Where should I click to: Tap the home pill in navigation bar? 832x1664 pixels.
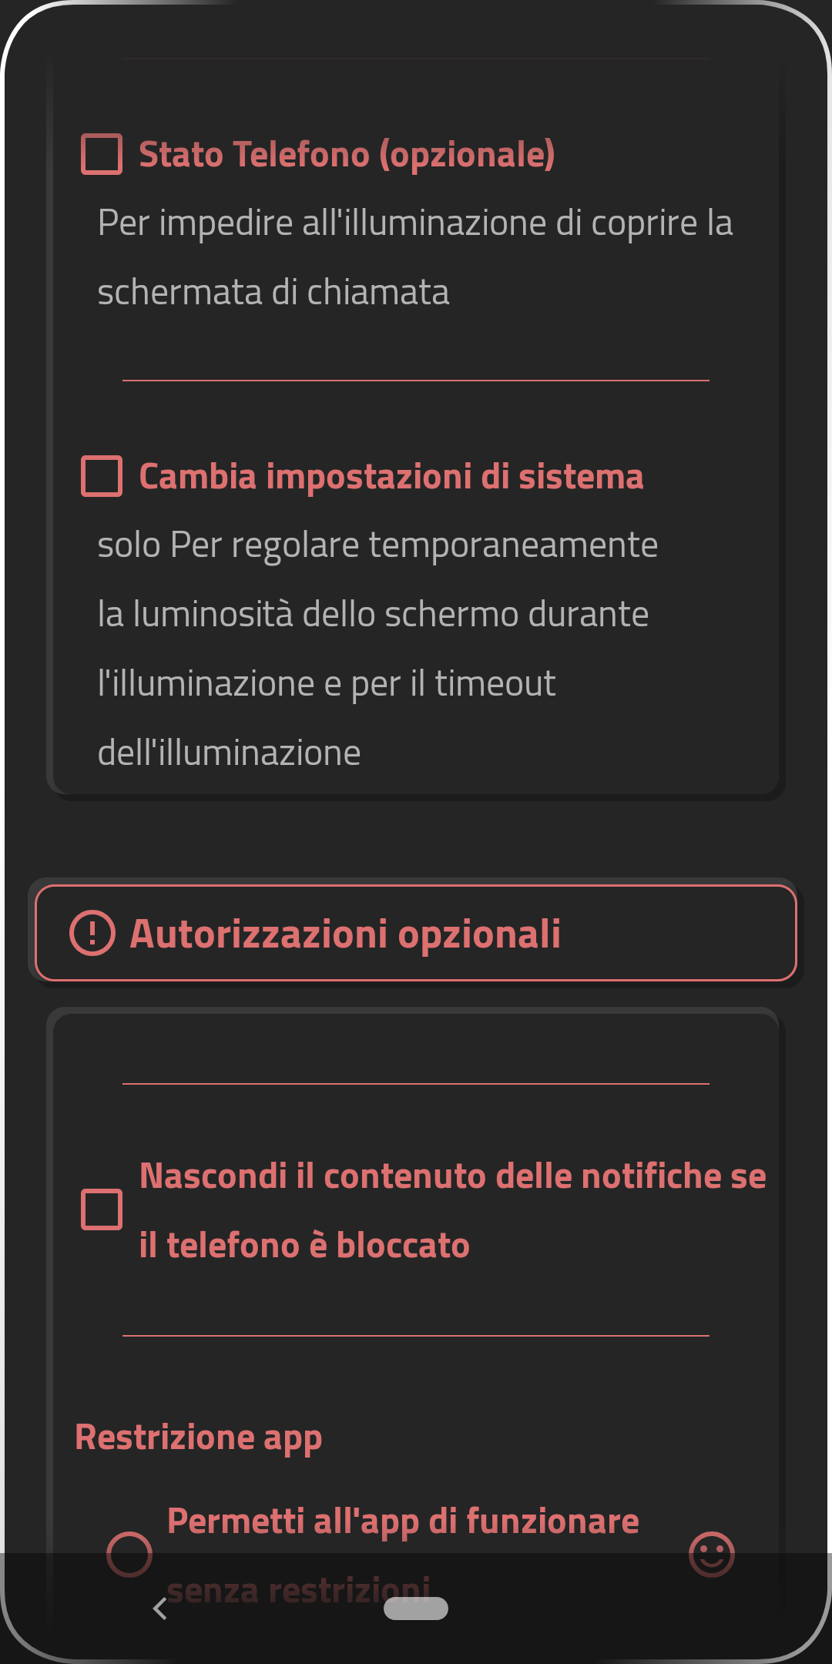coord(416,1609)
